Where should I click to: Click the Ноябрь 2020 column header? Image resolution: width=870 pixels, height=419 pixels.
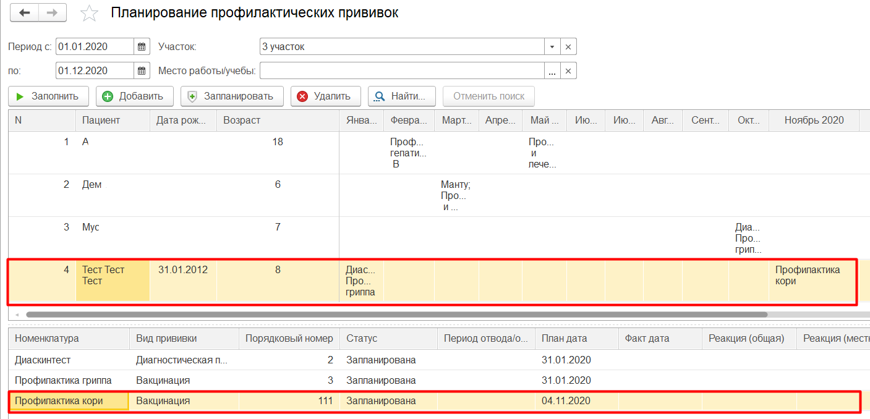point(814,120)
